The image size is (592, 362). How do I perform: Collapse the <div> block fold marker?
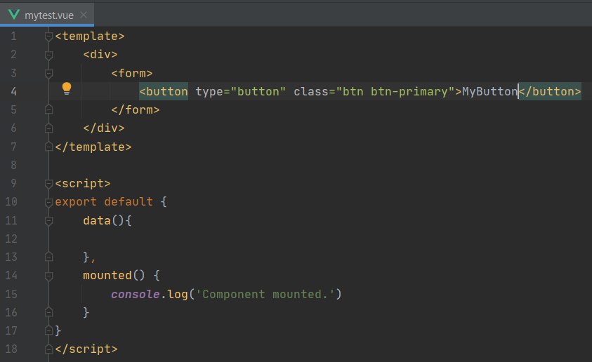pyautogui.click(x=48, y=55)
